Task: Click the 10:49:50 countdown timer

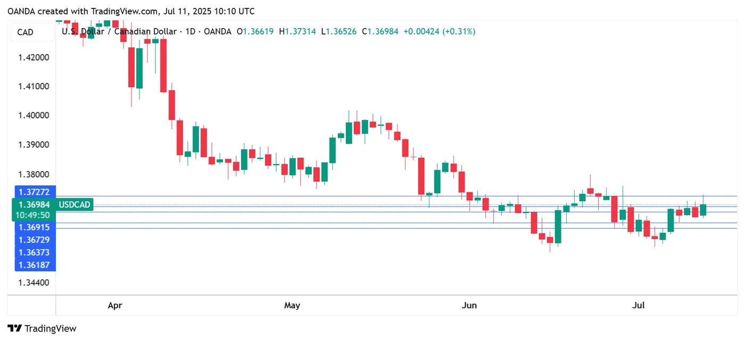Action: click(34, 215)
